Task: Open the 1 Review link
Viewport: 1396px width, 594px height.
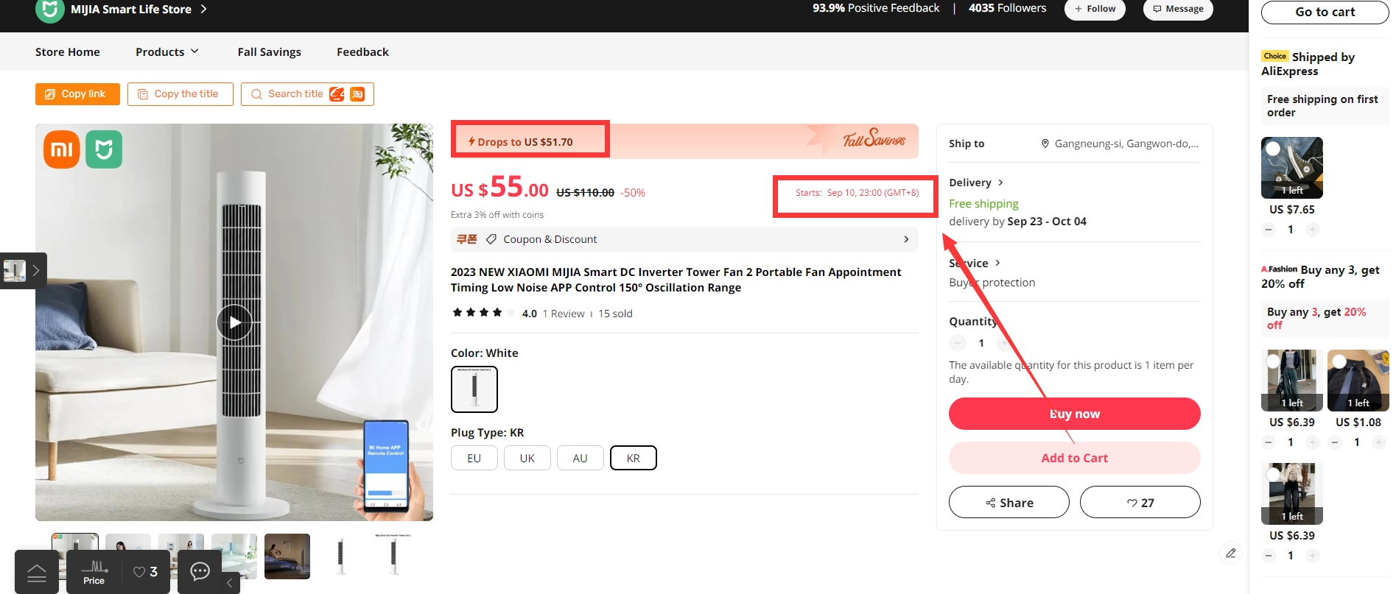Action: [564, 314]
